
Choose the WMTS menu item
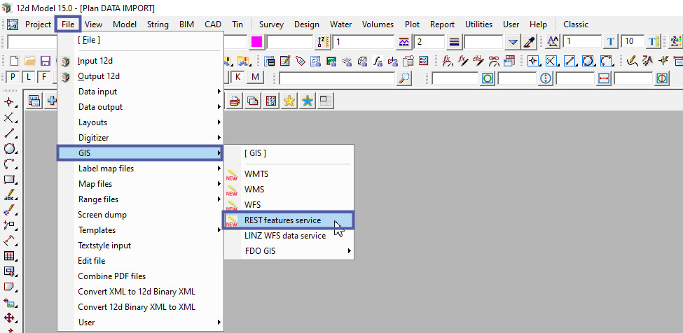(x=289, y=174)
